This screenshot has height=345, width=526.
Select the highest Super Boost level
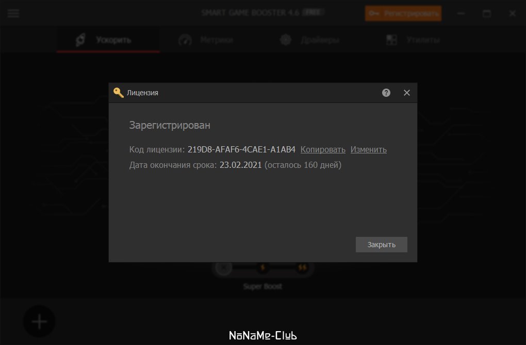coord(302,267)
